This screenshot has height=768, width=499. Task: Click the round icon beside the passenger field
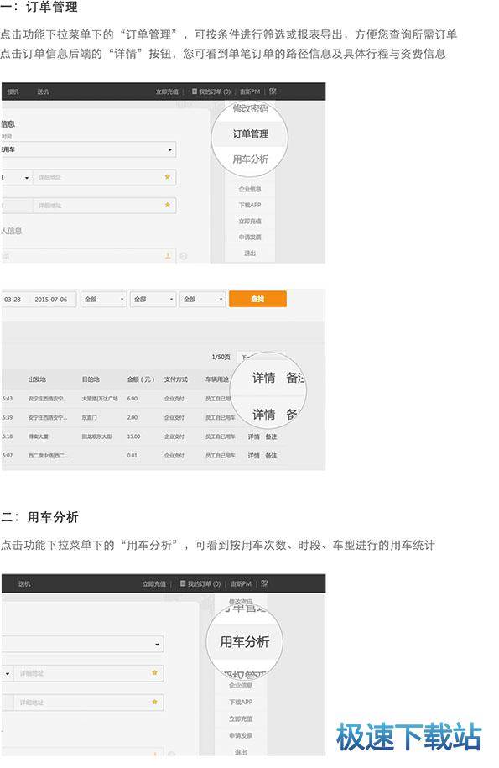pos(184,256)
